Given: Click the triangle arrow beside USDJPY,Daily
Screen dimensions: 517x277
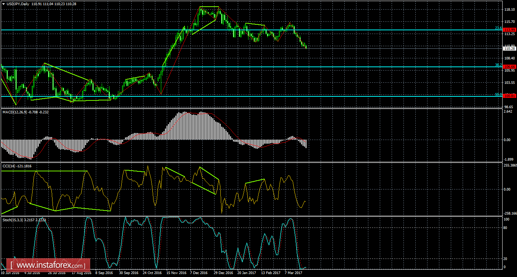Looking at the screenshot, I should click(3, 4).
